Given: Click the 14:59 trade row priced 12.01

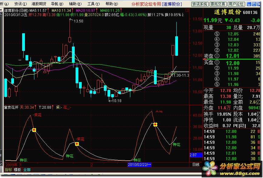Looking at the screenshot, I should pyautogui.click(x=232, y=153).
